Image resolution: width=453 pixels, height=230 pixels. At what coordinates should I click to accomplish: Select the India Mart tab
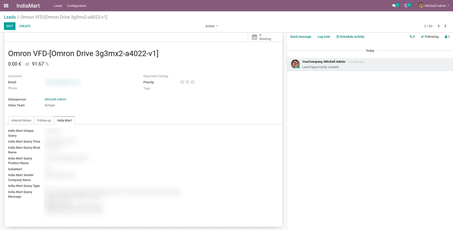coord(64,121)
